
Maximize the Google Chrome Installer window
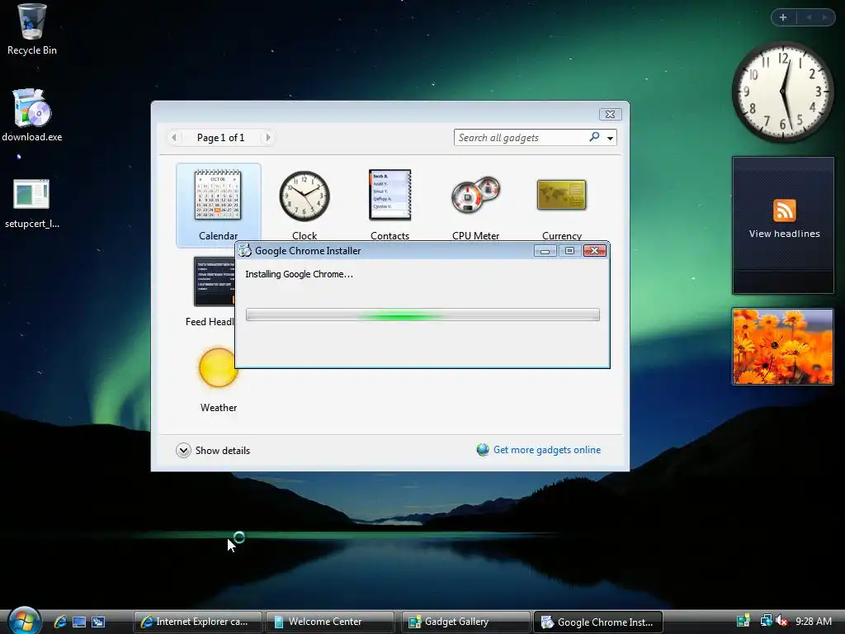(x=569, y=251)
